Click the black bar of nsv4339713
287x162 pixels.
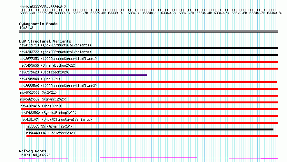[x=148, y=48]
